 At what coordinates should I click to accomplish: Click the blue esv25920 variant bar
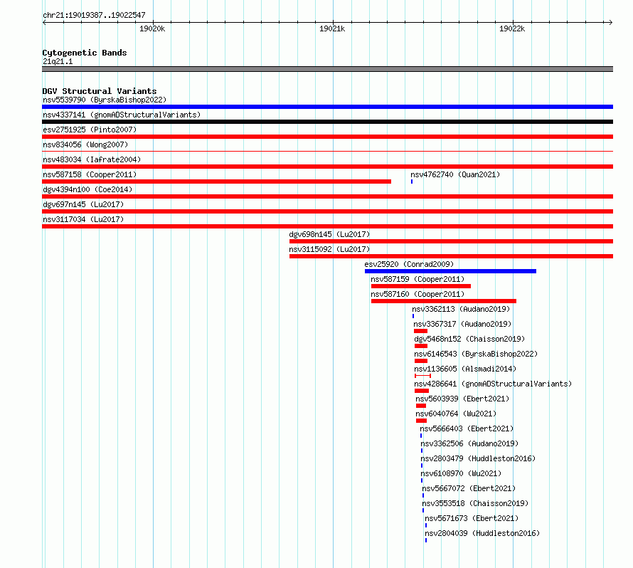pyautogui.click(x=450, y=271)
